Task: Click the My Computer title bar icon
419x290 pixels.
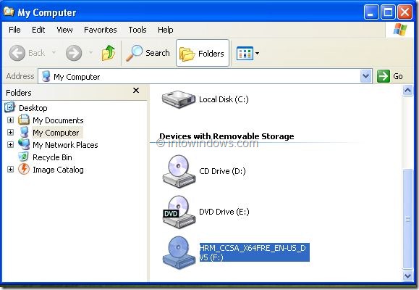Action: click(x=9, y=12)
